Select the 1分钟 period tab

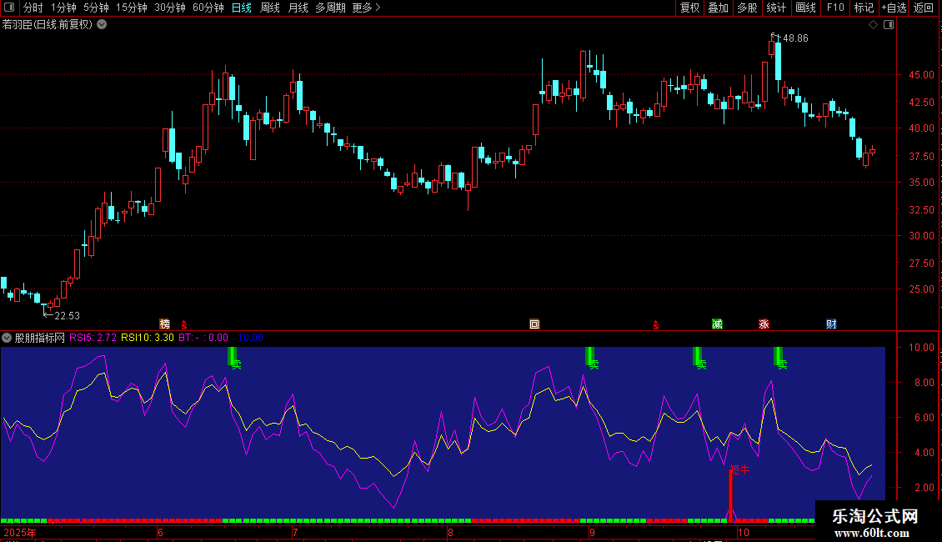click(x=63, y=8)
